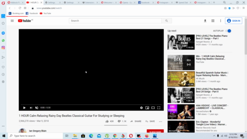247x139 pixels.
Task: Open History clock in sidebar
Action: 3,75
